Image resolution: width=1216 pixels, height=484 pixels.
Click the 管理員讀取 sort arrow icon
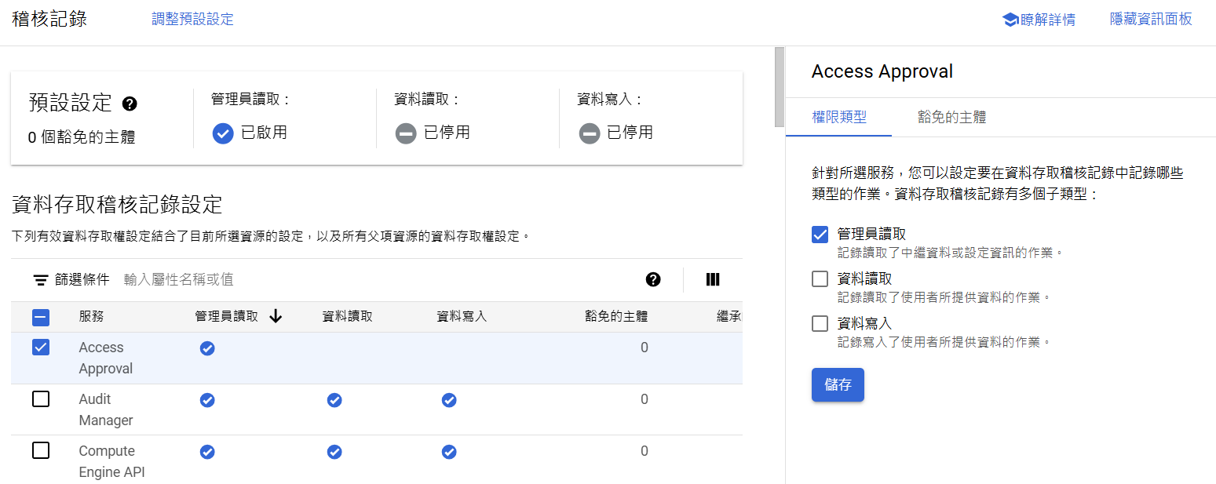pyautogui.click(x=276, y=316)
